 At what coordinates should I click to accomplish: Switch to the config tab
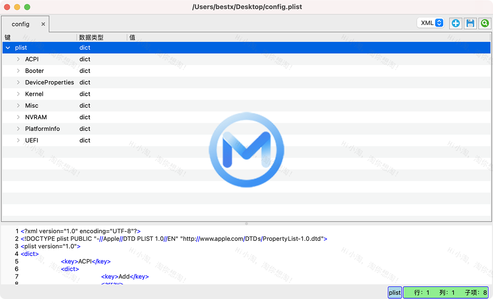click(21, 24)
